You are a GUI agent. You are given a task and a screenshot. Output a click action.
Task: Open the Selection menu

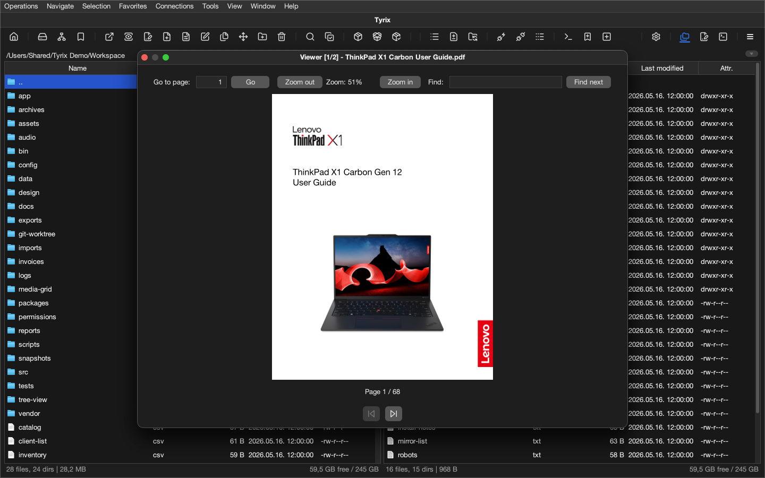tap(96, 6)
